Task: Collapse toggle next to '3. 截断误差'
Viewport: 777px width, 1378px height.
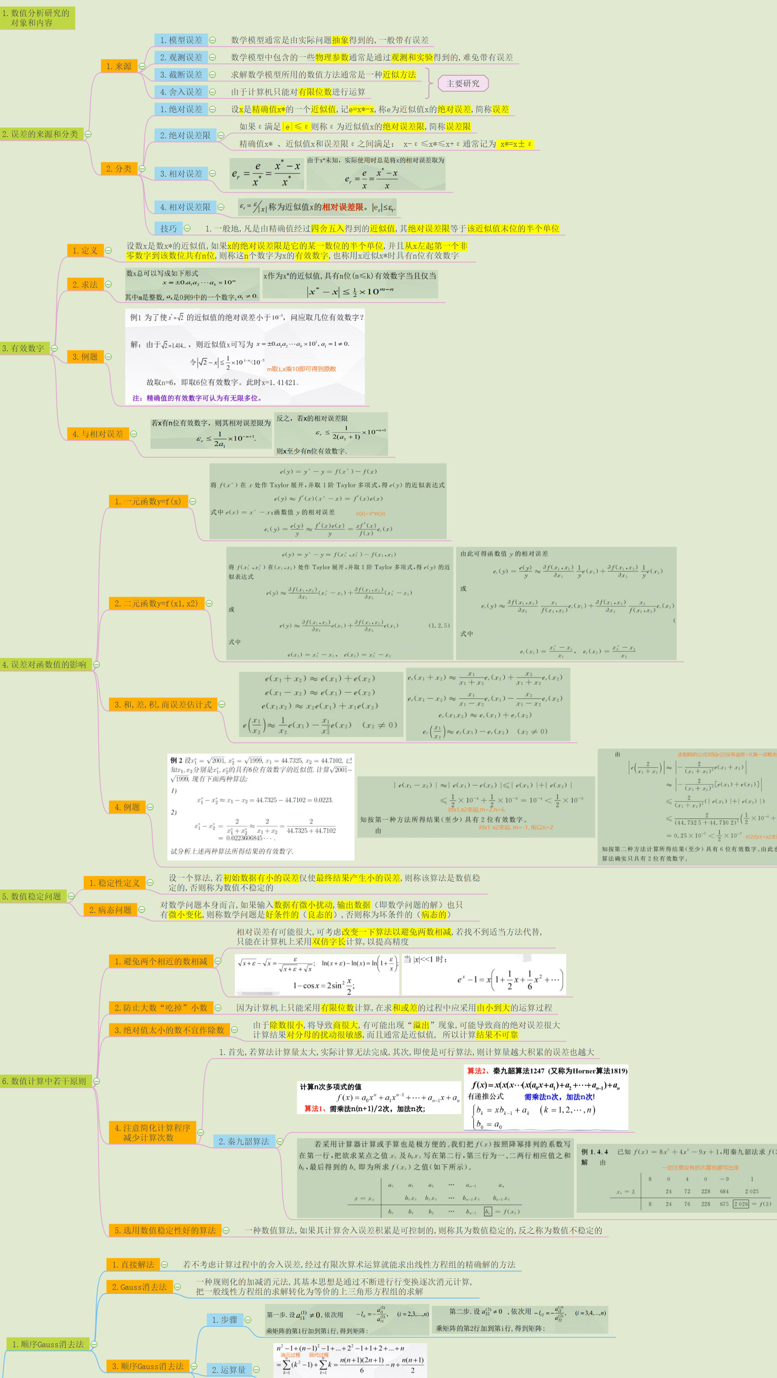Action: pyautogui.click(x=212, y=75)
